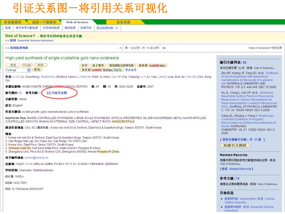Go to next record arrow
Image resolution: width=285 pixels, height=214 pixels.
pos(165,48)
